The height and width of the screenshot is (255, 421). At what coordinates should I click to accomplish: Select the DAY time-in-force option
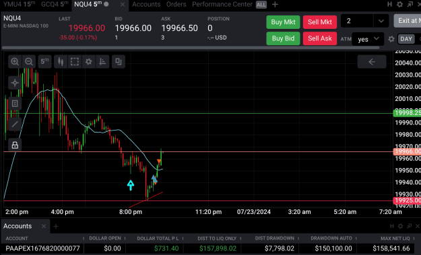(406, 39)
